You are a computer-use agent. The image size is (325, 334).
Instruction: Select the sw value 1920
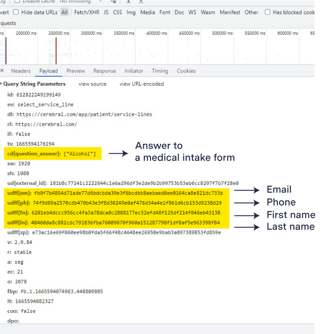(24, 164)
